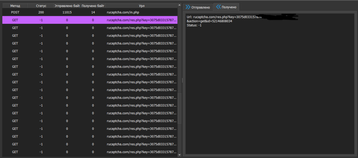Click the Урл column header
Viewport: 358px width, 158px height.
[x=142, y=6]
